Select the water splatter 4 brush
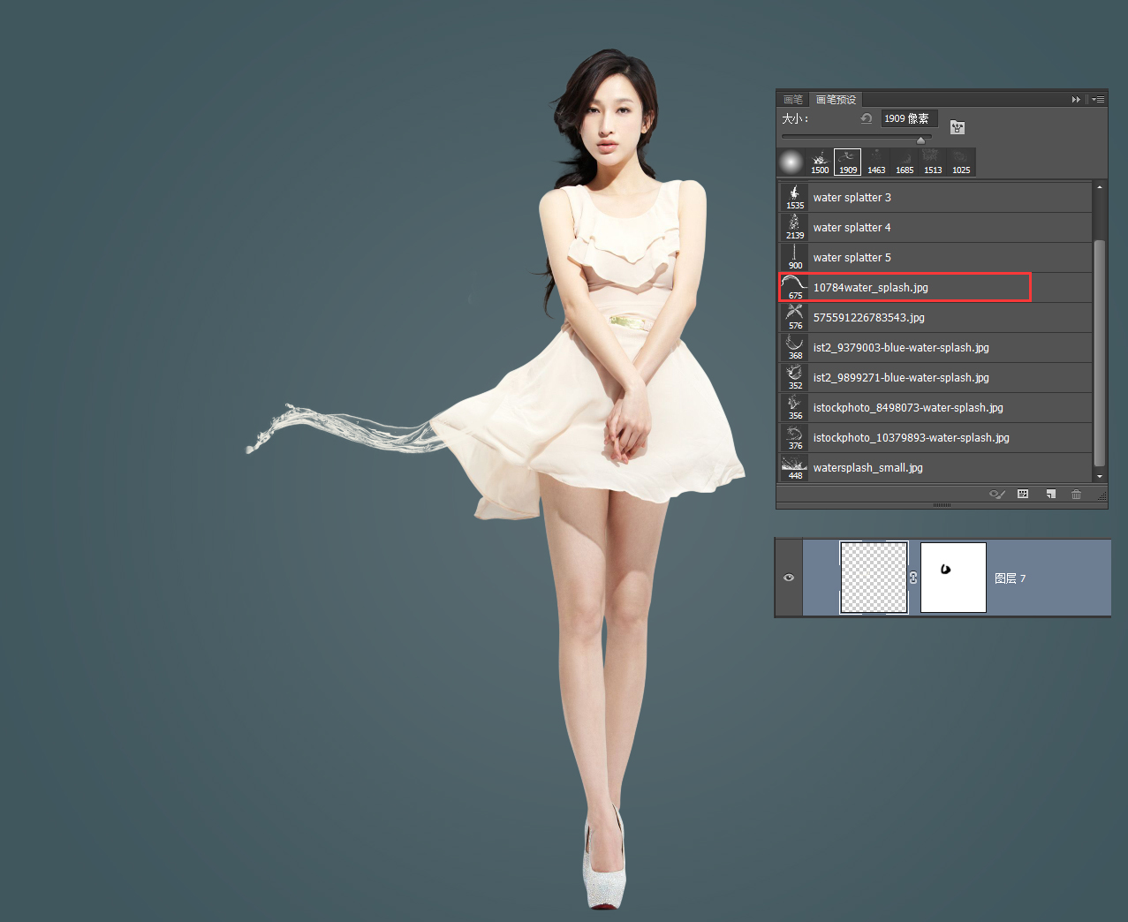This screenshot has height=922, width=1128. [935, 228]
